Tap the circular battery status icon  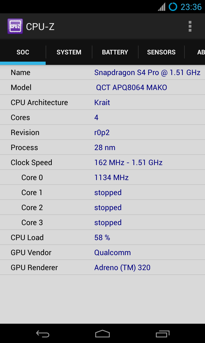pos(173,7)
